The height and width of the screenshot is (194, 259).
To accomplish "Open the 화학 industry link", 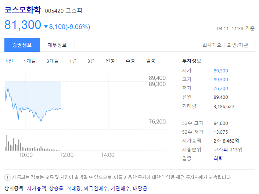I will pyautogui.click(x=218, y=158).
